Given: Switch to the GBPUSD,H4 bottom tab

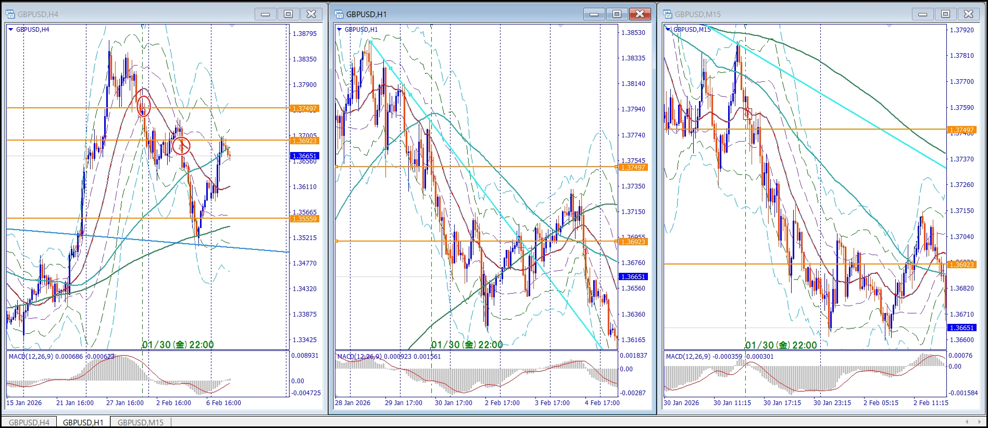Looking at the screenshot, I should click(29, 422).
